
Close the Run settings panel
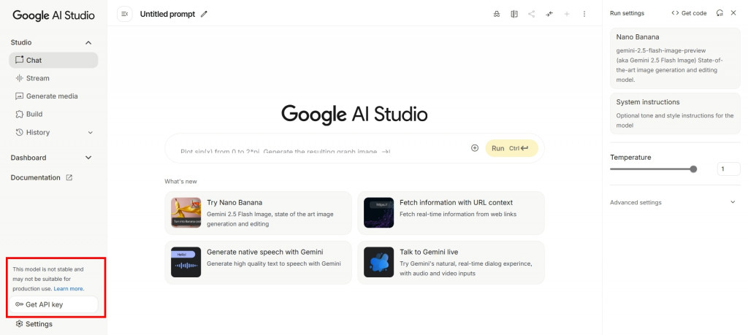[x=733, y=13]
